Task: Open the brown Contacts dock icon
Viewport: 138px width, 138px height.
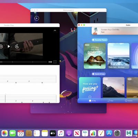Action: [29, 133]
